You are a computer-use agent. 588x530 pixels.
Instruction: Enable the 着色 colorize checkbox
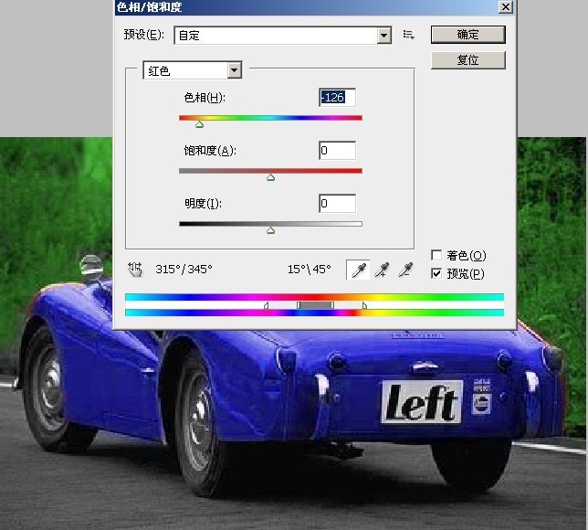tap(436, 255)
